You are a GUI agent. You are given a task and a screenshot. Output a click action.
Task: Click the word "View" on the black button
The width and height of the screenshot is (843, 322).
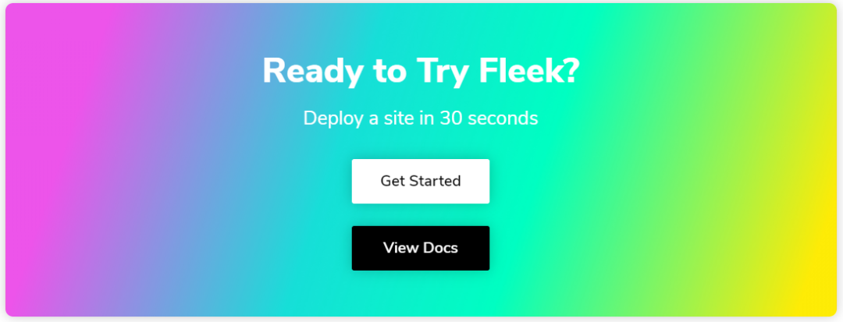[400, 248]
